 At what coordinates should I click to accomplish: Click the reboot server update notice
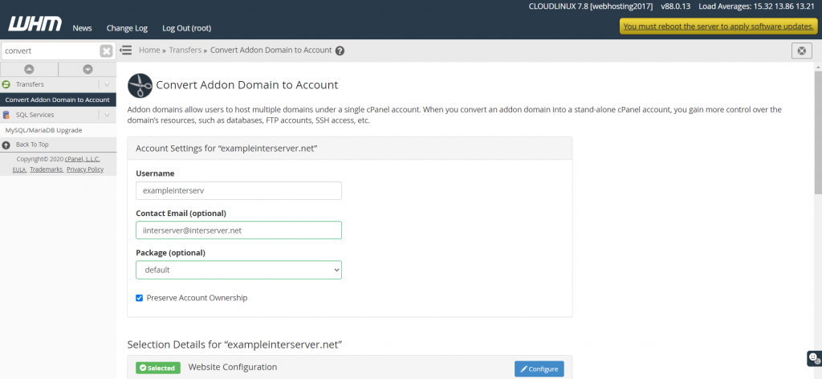click(x=718, y=26)
